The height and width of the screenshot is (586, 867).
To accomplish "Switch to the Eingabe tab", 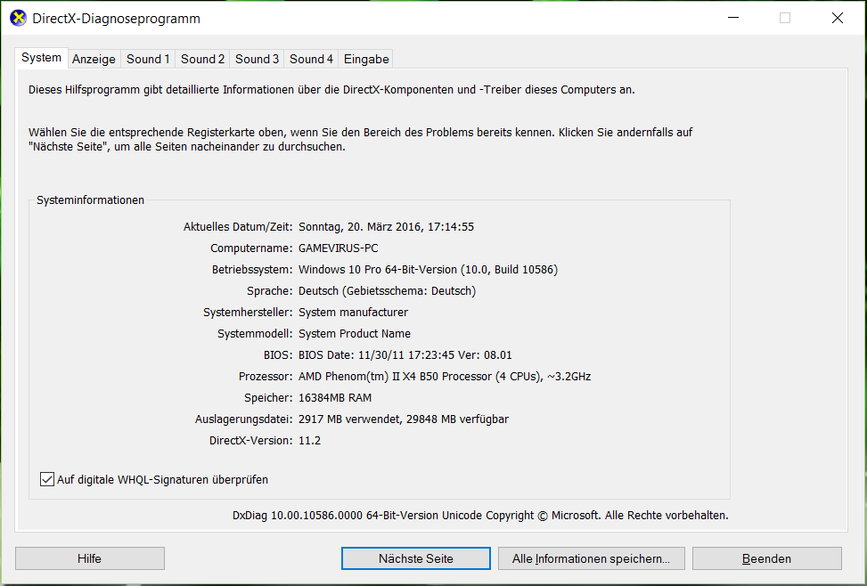I will click(x=366, y=60).
